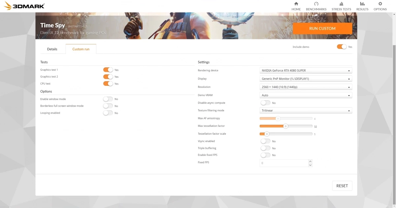Go to the HOME menu label
The height and width of the screenshot is (208, 396).
[x=296, y=9]
